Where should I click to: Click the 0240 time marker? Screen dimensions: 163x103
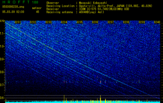point(157,22)
